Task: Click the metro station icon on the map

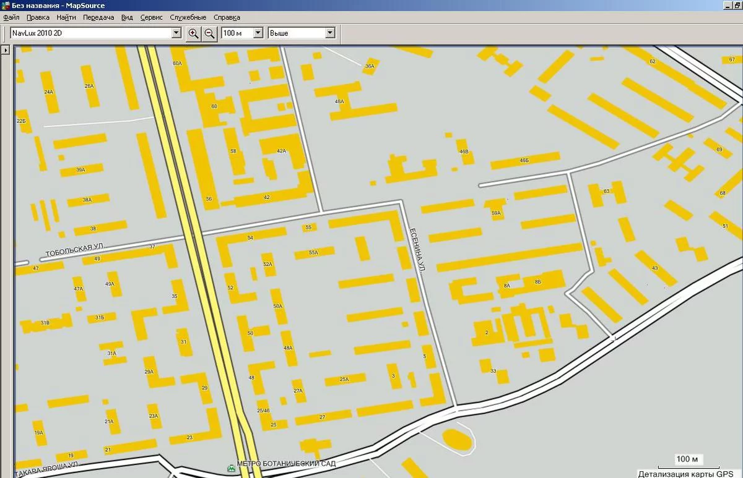Action: pos(232,468)
